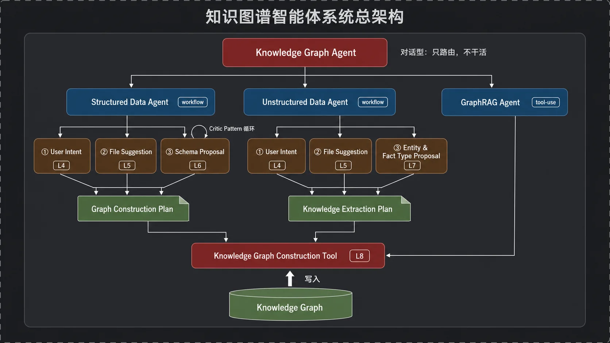Click the L6 badge in Schema Proposal
Viewport: 610px width, 343px height.
pos(197,165)
